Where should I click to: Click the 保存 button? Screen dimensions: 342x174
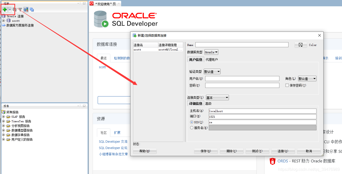[x=206, y=151]
